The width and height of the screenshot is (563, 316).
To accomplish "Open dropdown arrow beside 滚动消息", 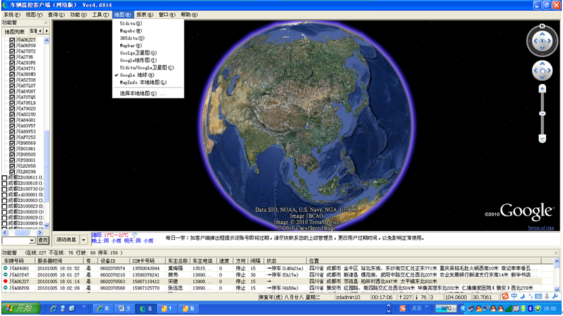I will tap(84, 239).
